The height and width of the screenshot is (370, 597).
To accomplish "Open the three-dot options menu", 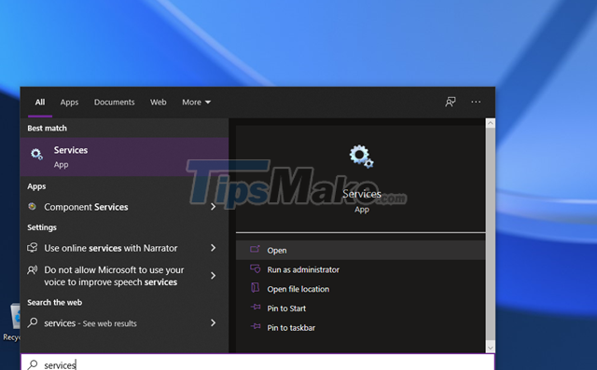I will (x=476, y=102).
